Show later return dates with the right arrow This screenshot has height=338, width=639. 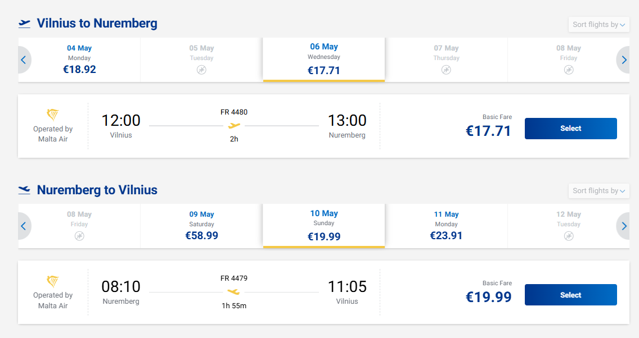click(624, 226)
